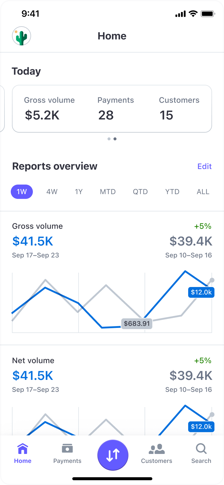This screenshot has width=224, height=485.
Task: Select the QTD range option
Action: 140,192
